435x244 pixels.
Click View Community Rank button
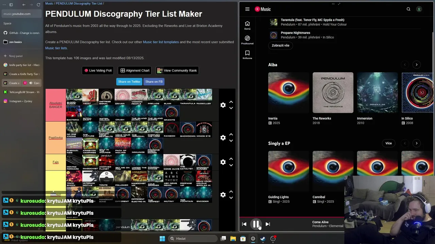click(177, 70)
